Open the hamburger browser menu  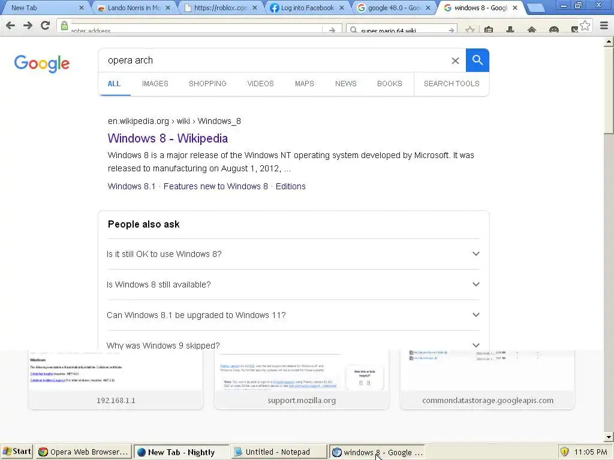coord(604,26)
